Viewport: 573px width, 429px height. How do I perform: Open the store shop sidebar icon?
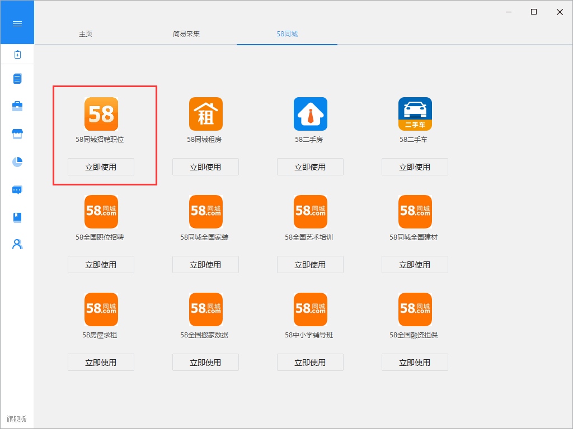click(17, 134)
